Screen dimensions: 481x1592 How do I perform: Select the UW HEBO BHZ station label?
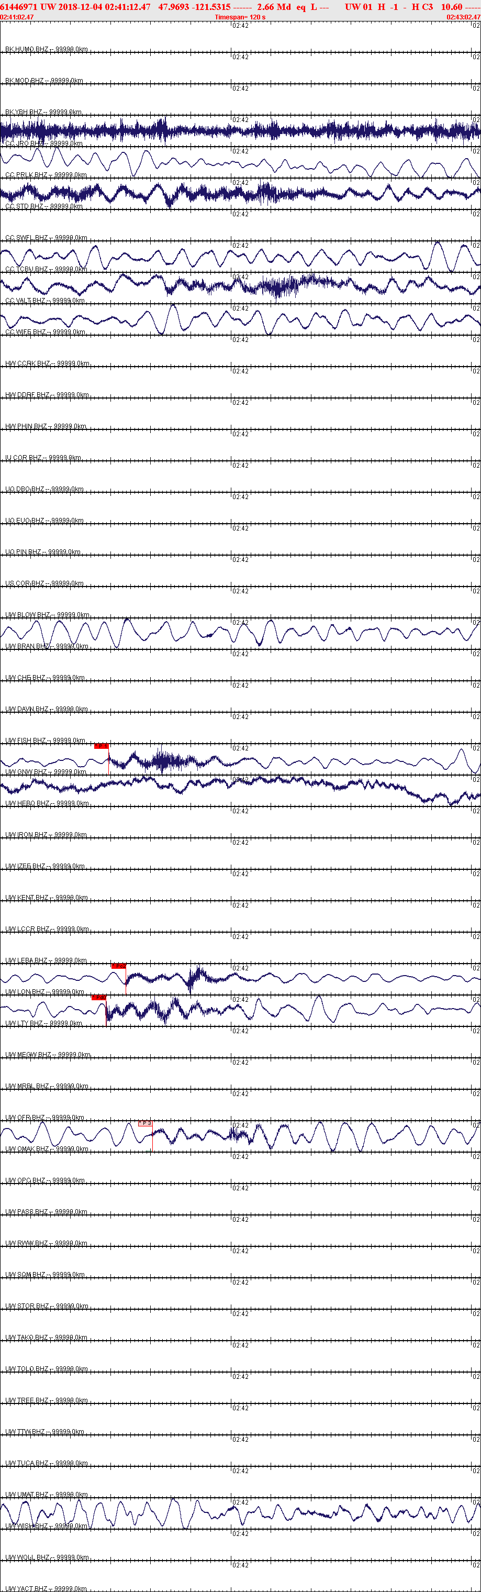coord(47,803)
